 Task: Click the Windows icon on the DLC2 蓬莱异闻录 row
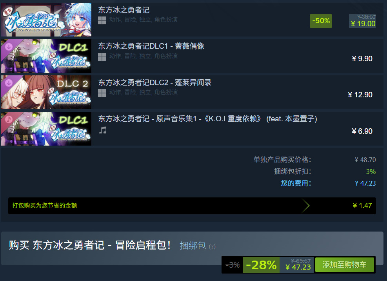102,93
